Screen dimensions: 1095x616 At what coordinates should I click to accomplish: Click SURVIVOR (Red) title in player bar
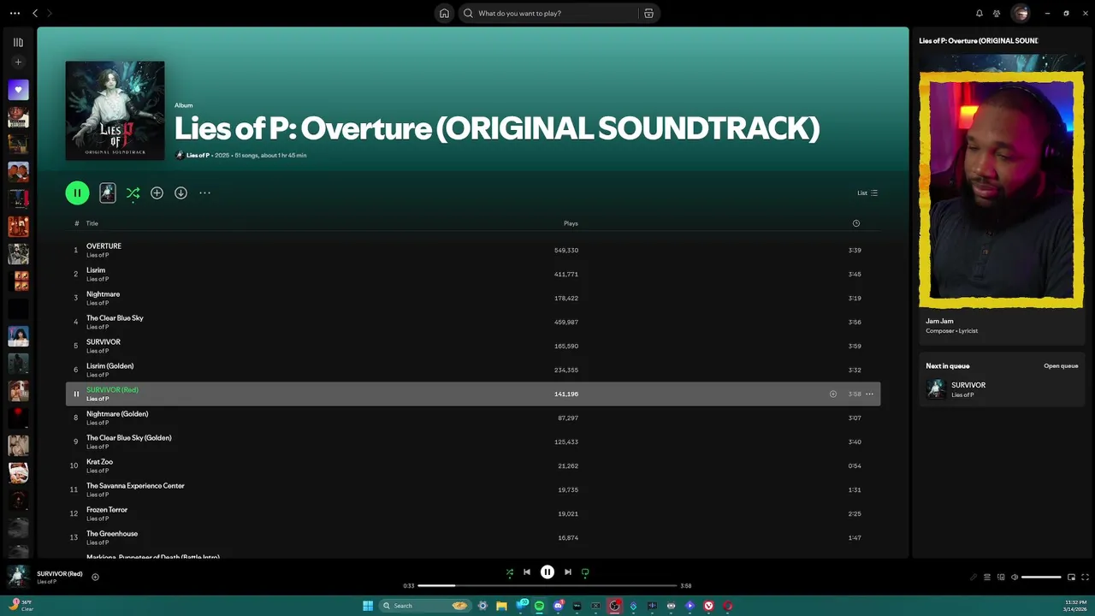click(x=60, y=573)
